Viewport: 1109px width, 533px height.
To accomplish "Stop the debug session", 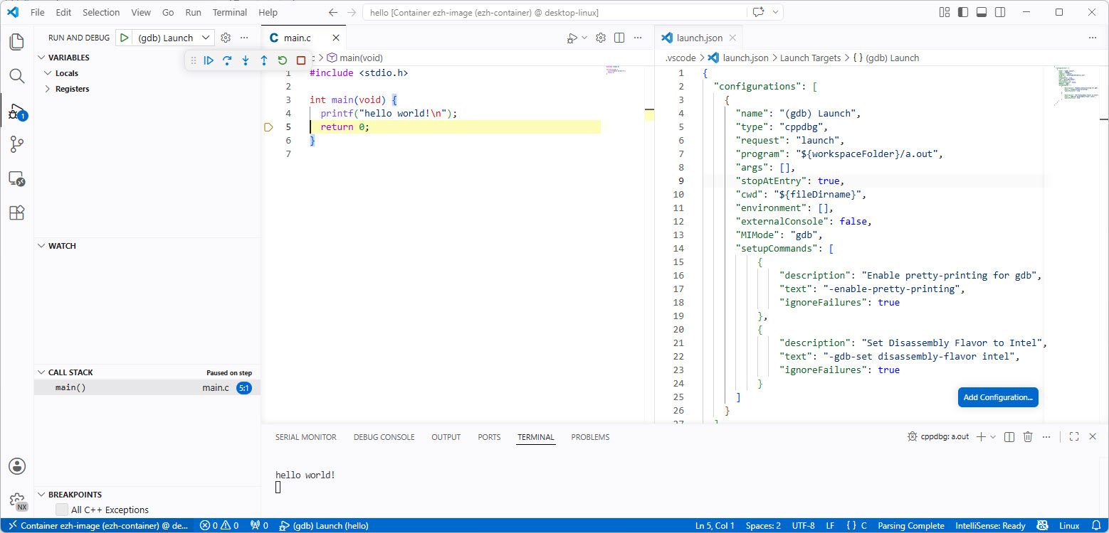I will coord(301,60).
